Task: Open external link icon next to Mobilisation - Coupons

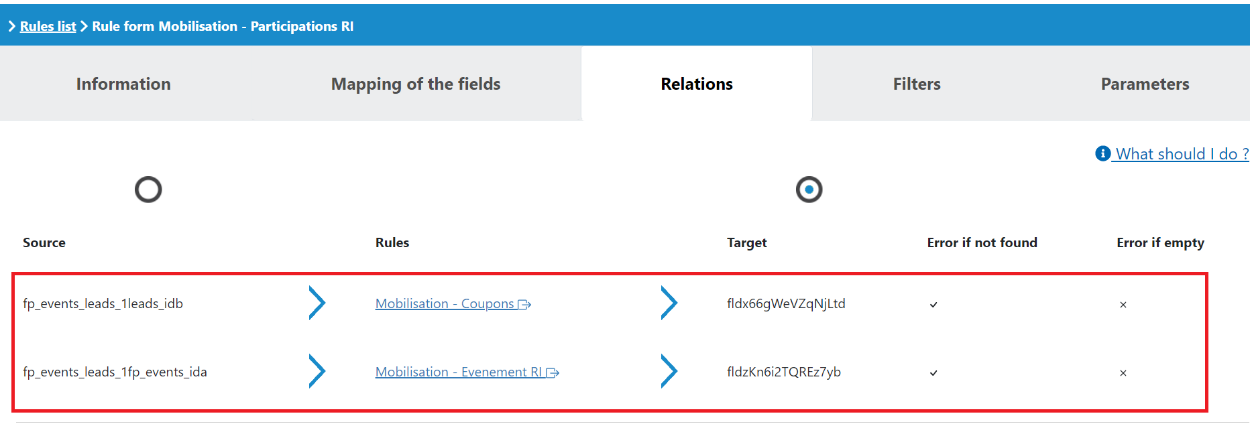Action: [525, 303]
